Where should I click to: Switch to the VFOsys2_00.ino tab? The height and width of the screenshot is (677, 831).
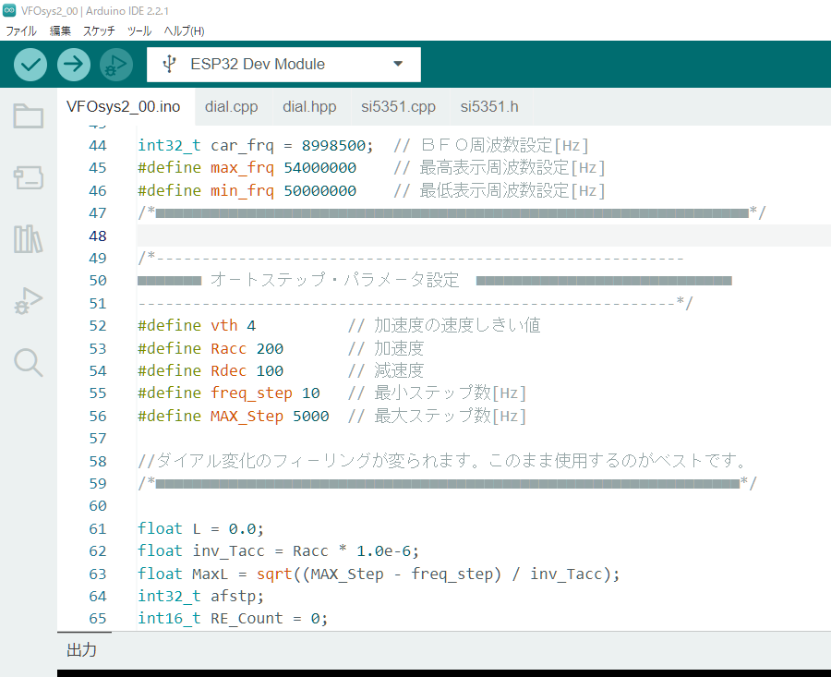(124, 106)
